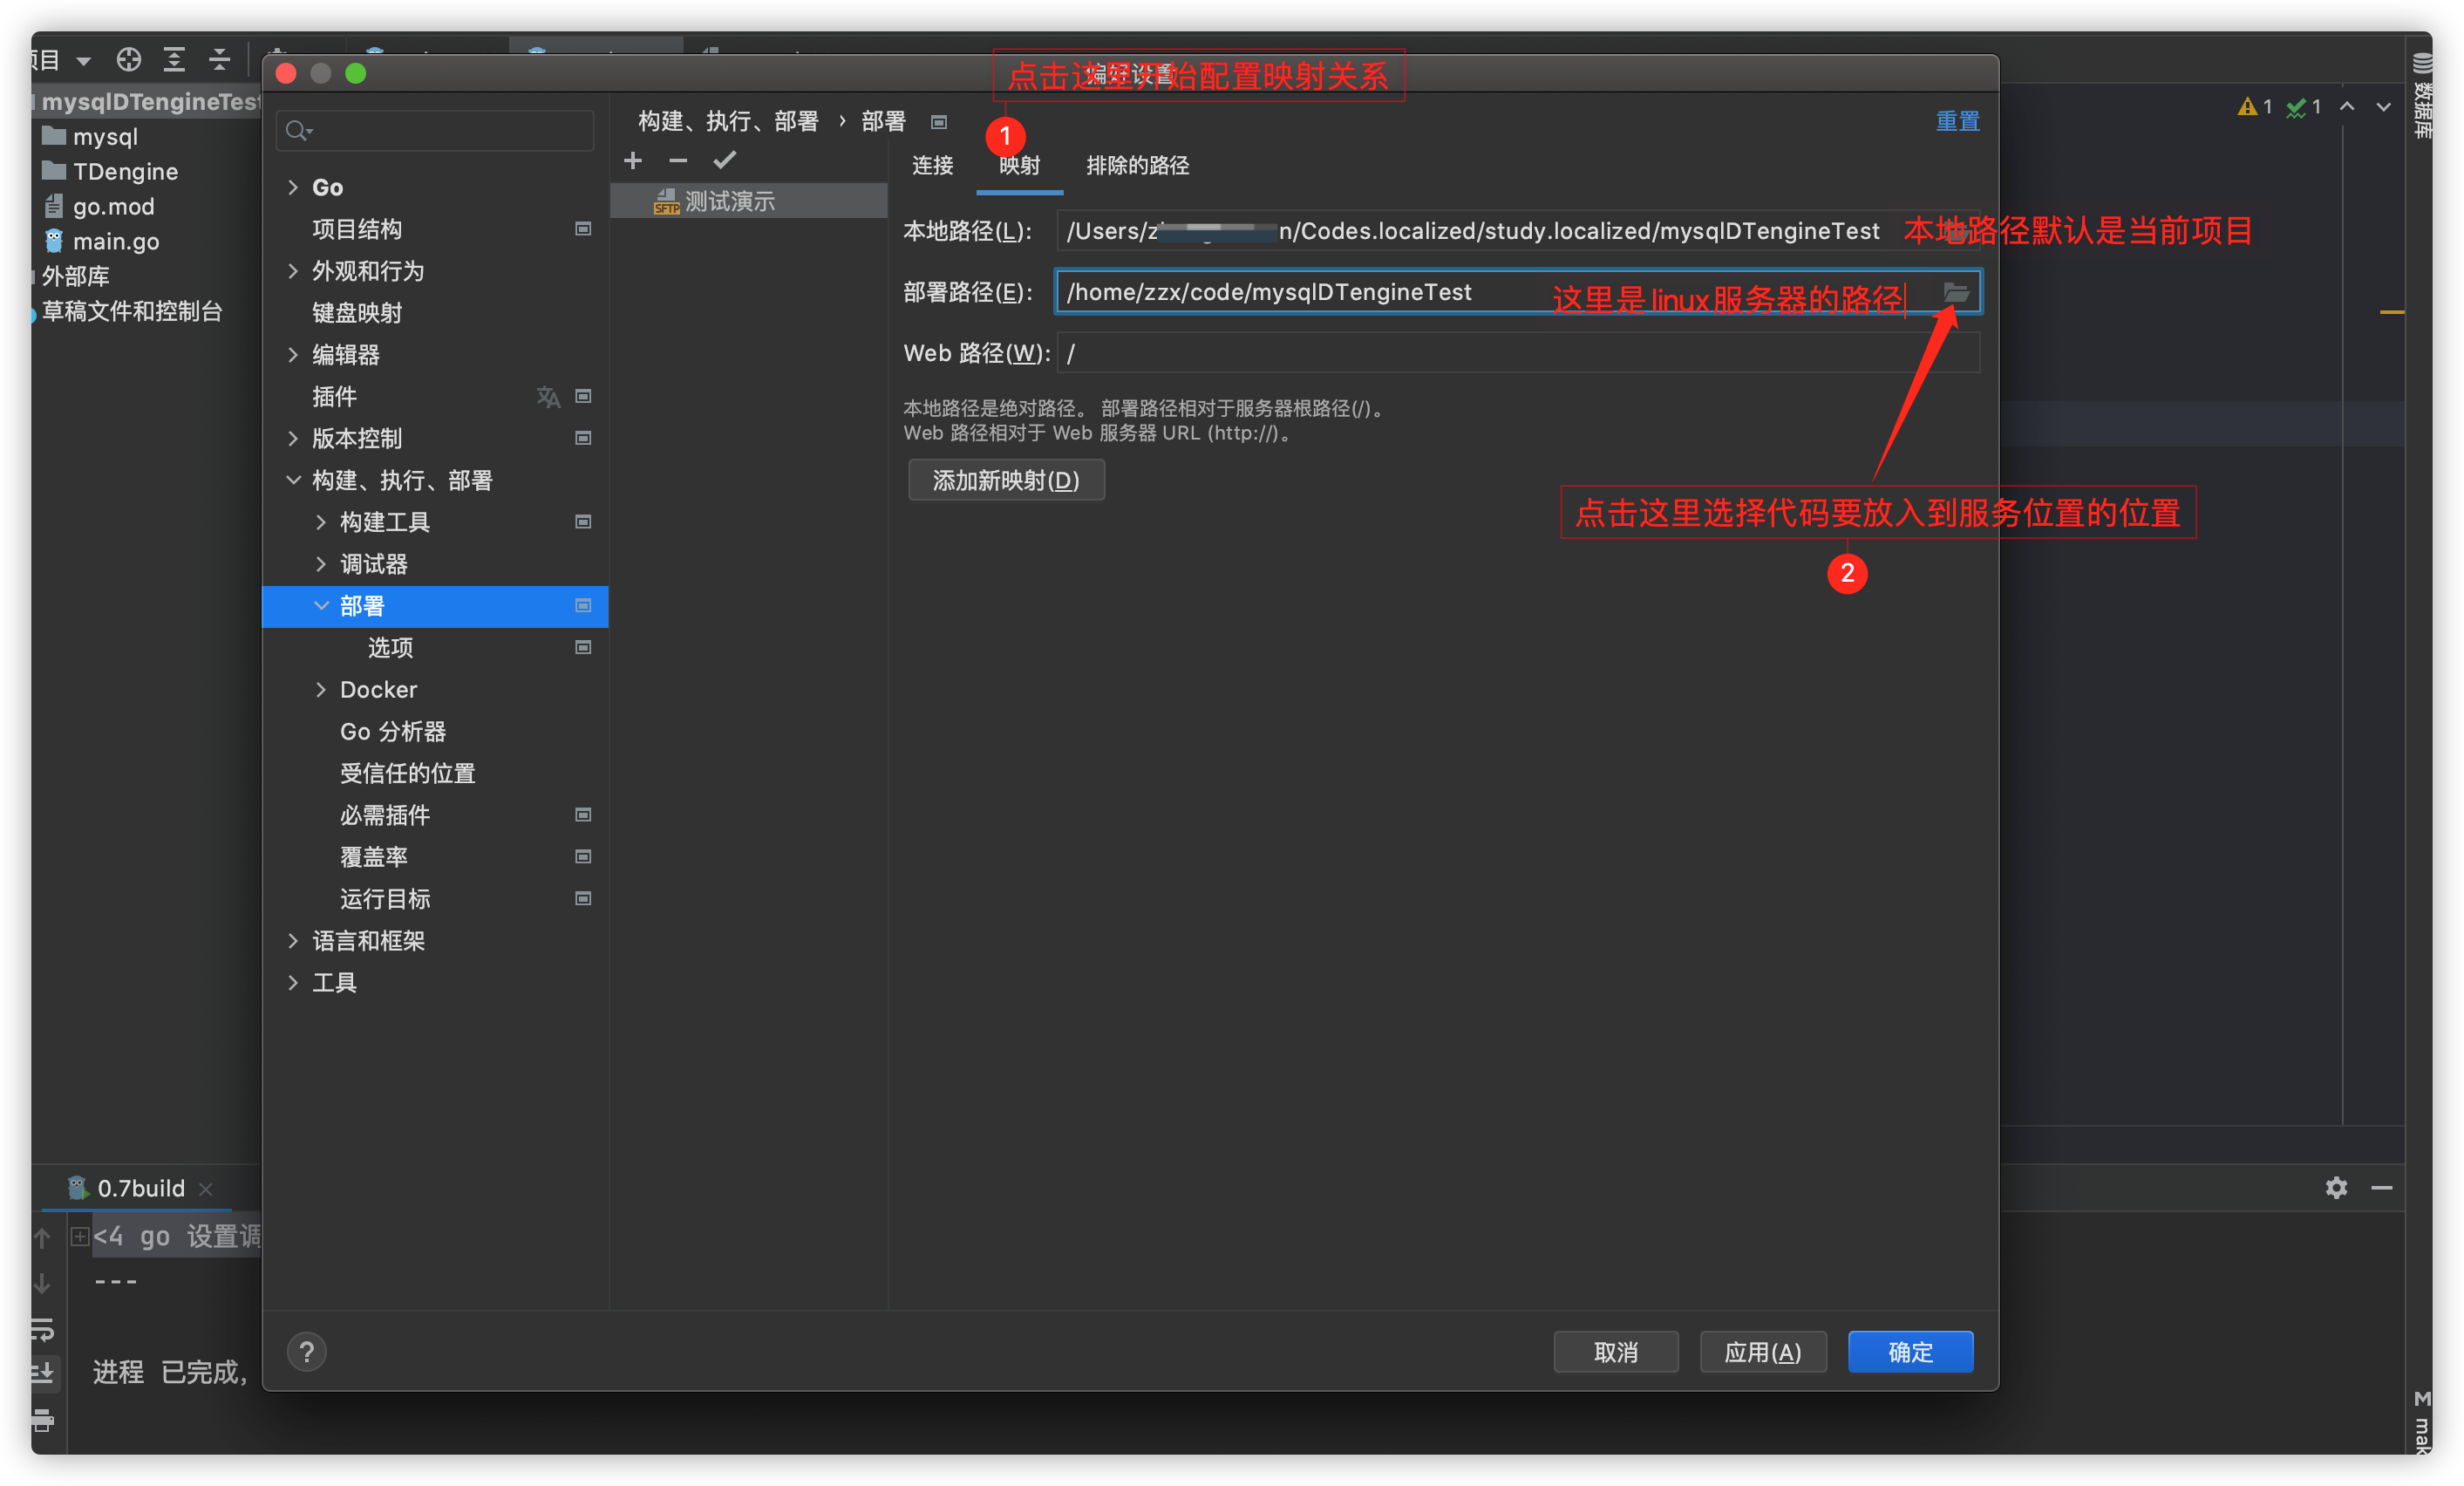
Task: Click the add server plus icon
Action: coord(633,161)
